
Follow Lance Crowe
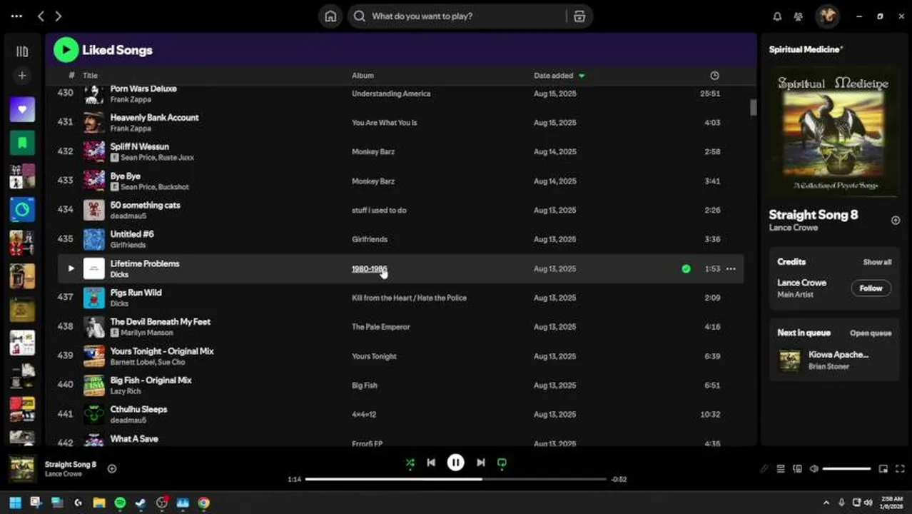click(871, 288)
